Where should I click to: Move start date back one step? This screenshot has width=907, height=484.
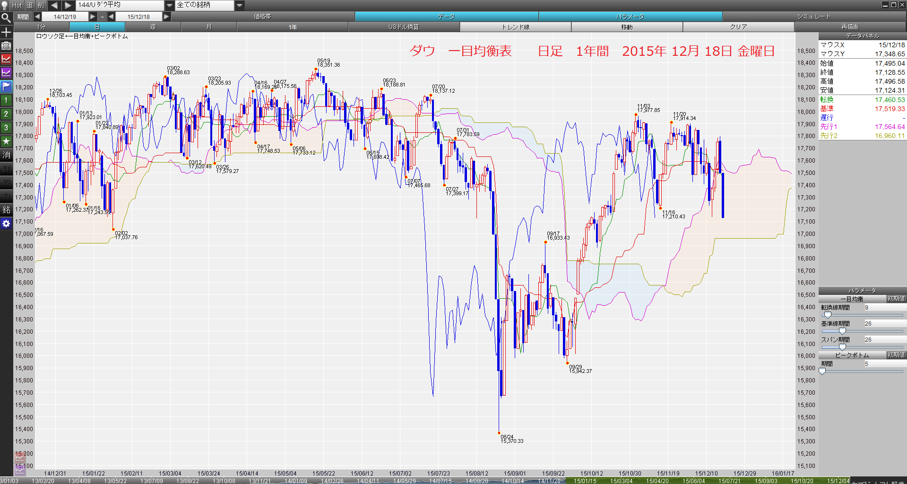[x=37, y=17]
